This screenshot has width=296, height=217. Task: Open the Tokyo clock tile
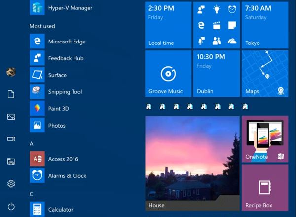tap(265, 25)
